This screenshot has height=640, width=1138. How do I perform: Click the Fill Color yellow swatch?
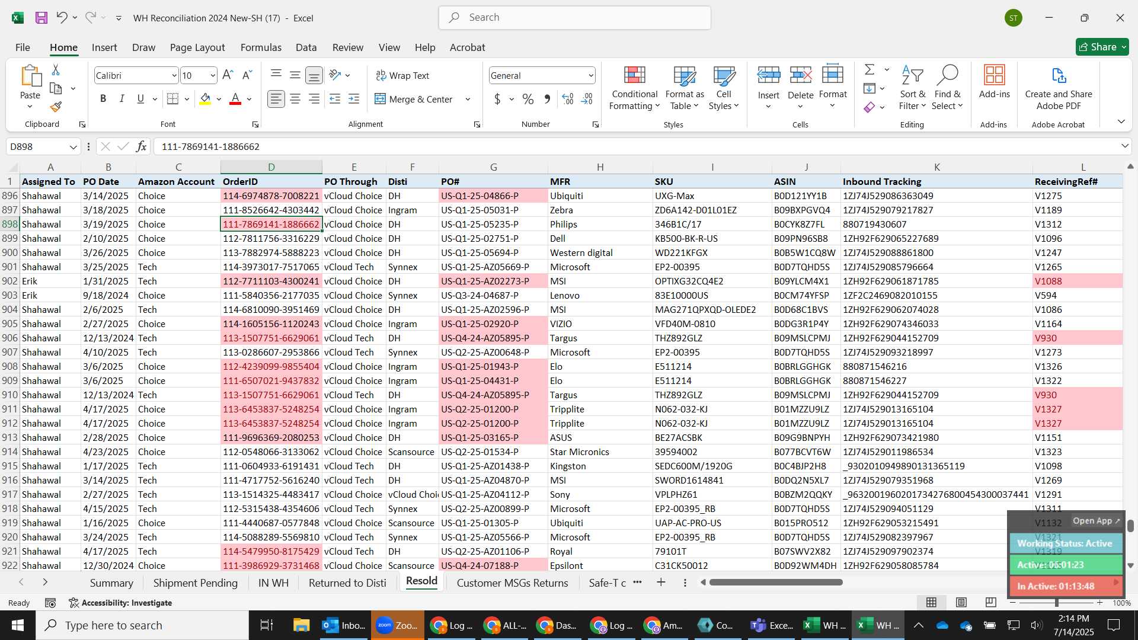click(205, 99)
